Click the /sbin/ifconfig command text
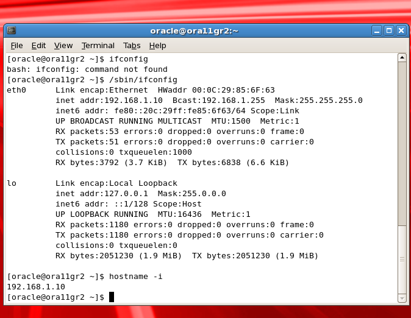Screen dimensions: 411x318 click(x=143, y=80)
